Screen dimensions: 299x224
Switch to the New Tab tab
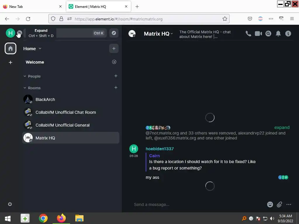(x=32, y=6)
